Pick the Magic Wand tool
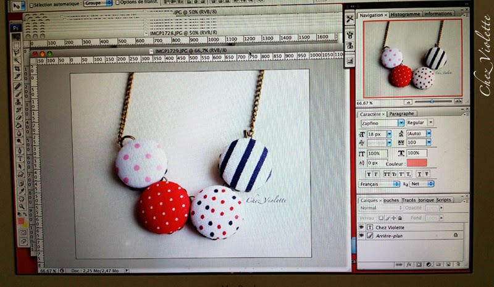 pos(17,61)
